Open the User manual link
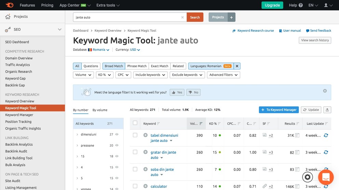Image resolution: width=339 pixels, height=190 pixels. tap(290, 31)
